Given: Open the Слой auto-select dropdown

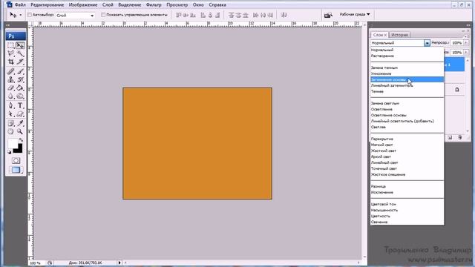Looking at the screenshot, I should point(75,15).
